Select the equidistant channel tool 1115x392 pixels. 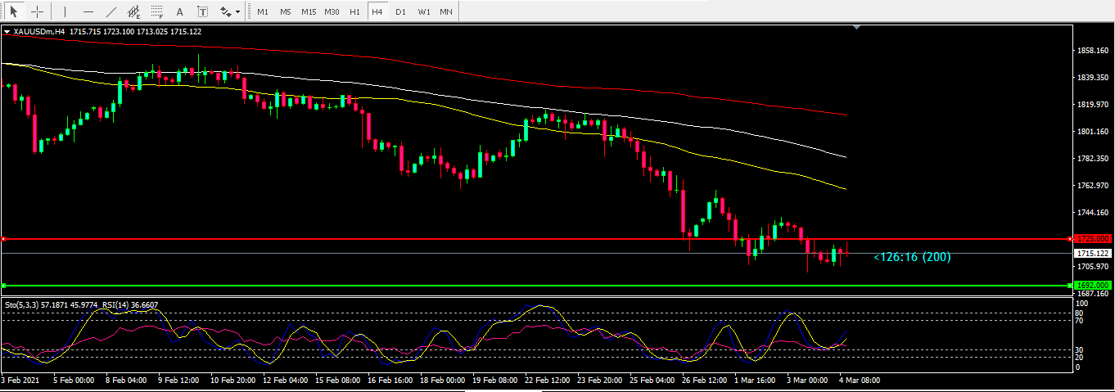(133, 11)
